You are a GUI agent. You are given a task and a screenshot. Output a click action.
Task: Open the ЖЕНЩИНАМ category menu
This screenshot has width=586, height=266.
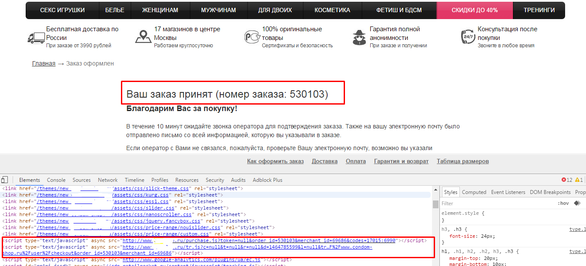click(x=160, y=10)
